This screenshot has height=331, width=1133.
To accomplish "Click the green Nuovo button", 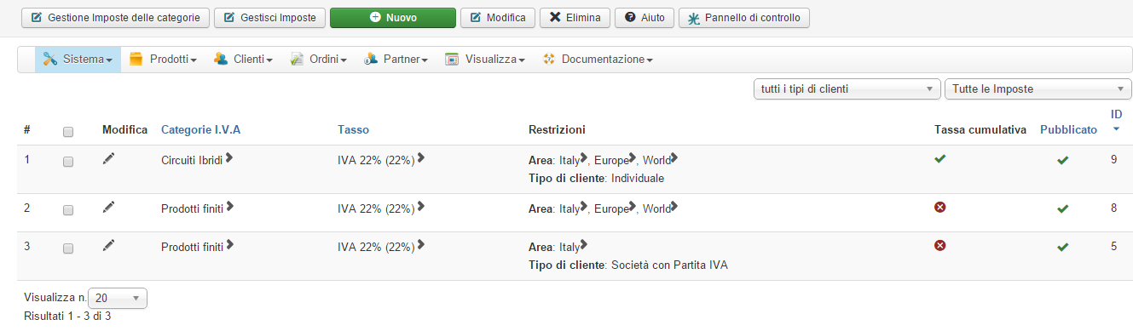I will coord(393,17).
